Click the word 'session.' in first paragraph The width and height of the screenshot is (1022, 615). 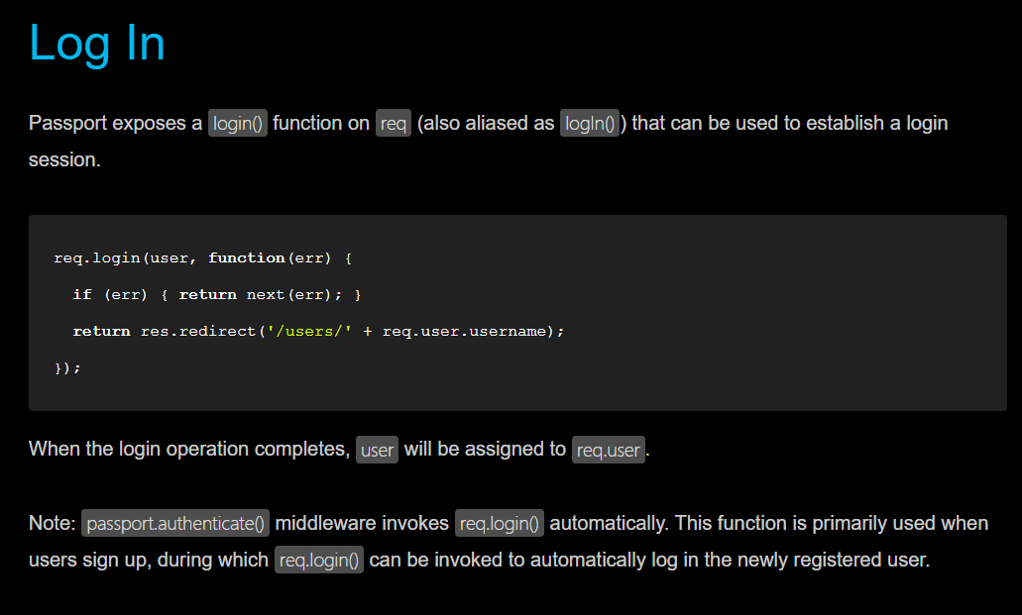point(64,159)
